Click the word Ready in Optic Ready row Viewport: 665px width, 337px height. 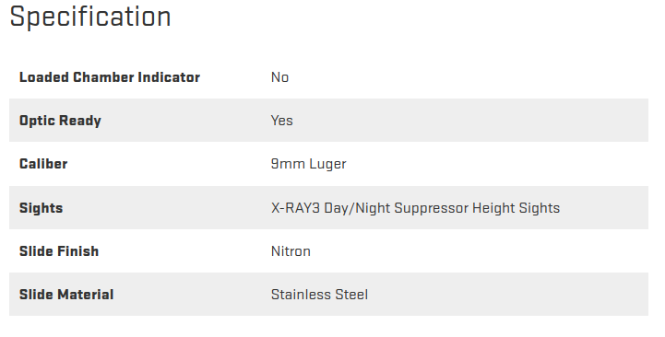[x=81, y=121]
